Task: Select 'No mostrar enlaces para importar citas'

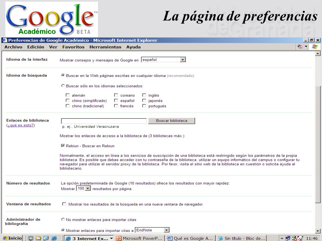Action: [x=63, y=219]
